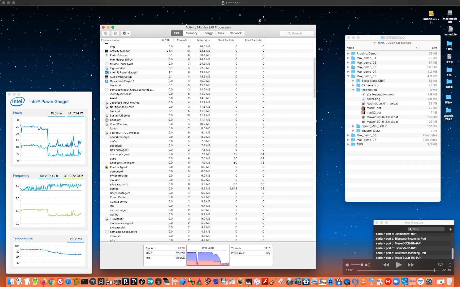Expand the Arduino_Demo folder
This screenshot has width=460, height=287.
348,53
